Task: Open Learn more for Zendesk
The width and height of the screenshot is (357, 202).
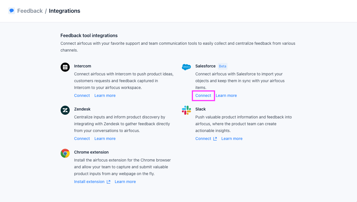Action: [x=105, y=139]
